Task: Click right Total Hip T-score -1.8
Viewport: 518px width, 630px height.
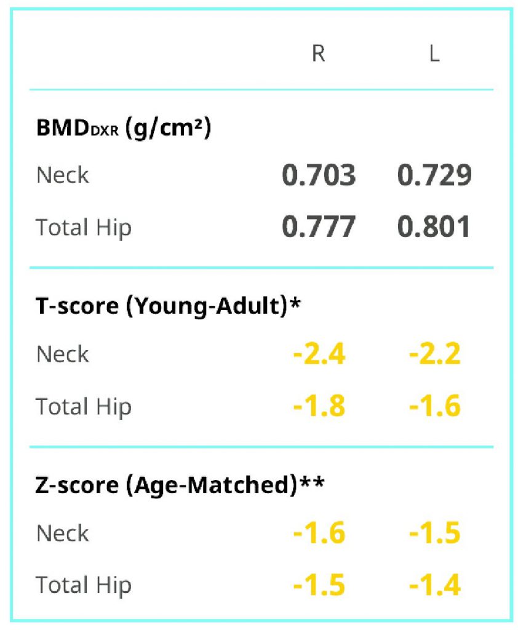Action: [x=319, y=405]
